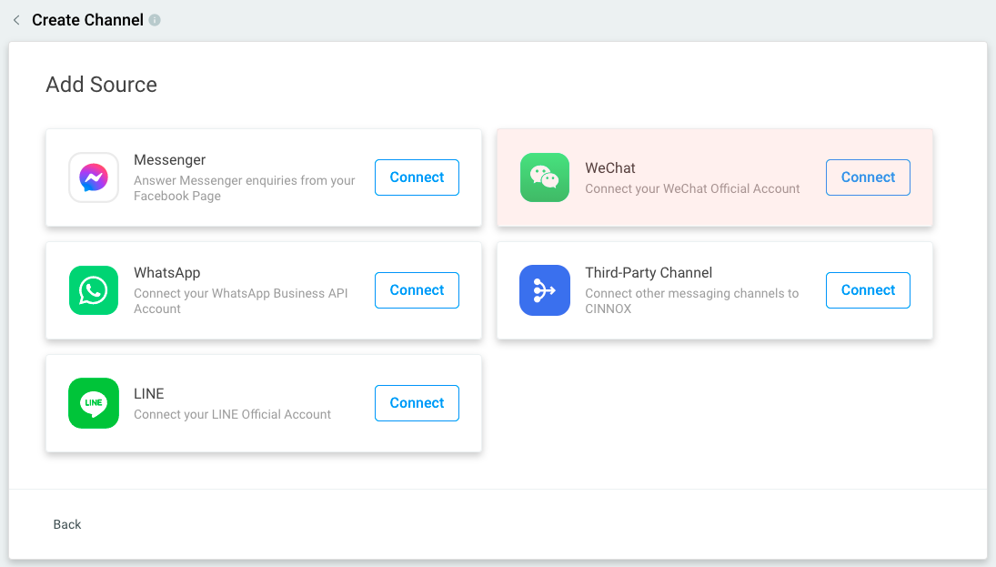Click the WeChat card title
Screen dimensions: 996x567
tap(609, 167)
